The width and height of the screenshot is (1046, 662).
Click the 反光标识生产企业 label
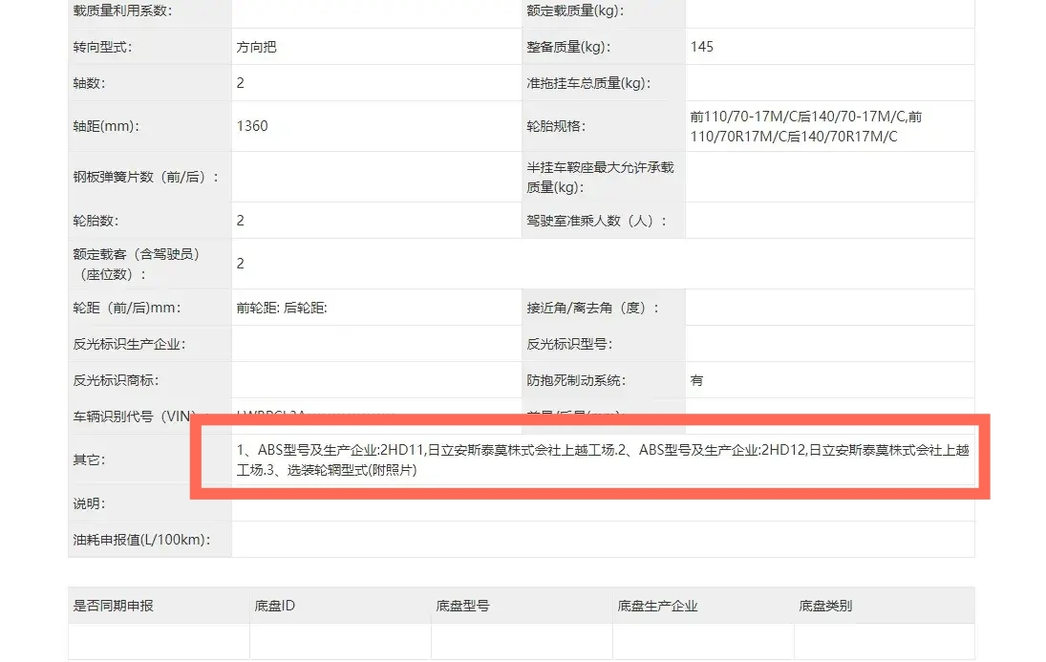point(129,344)
